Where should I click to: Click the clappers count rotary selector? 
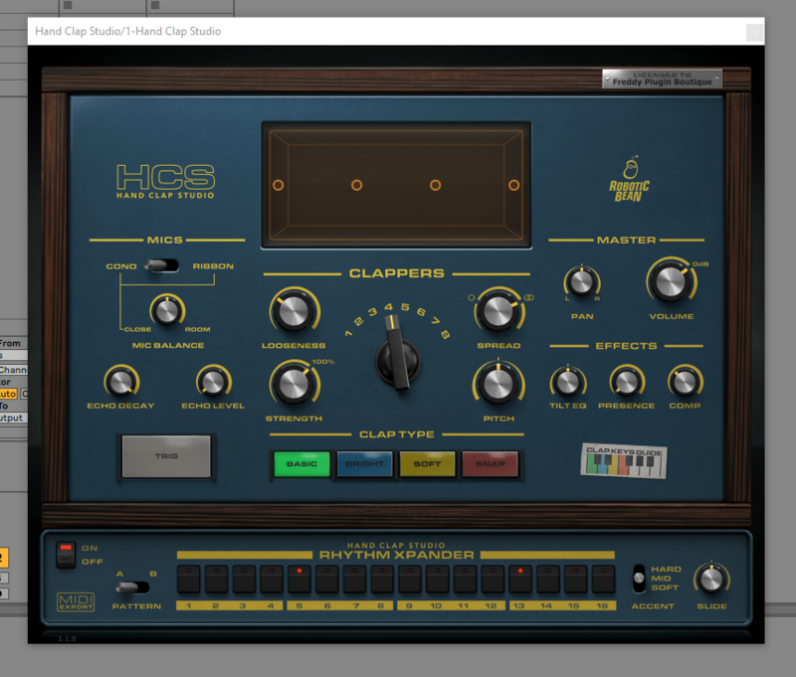[398, 359]
